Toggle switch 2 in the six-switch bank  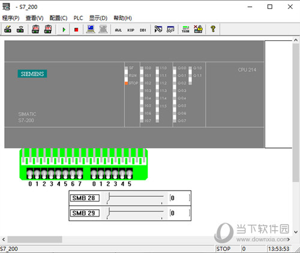(x=108, y=173)
